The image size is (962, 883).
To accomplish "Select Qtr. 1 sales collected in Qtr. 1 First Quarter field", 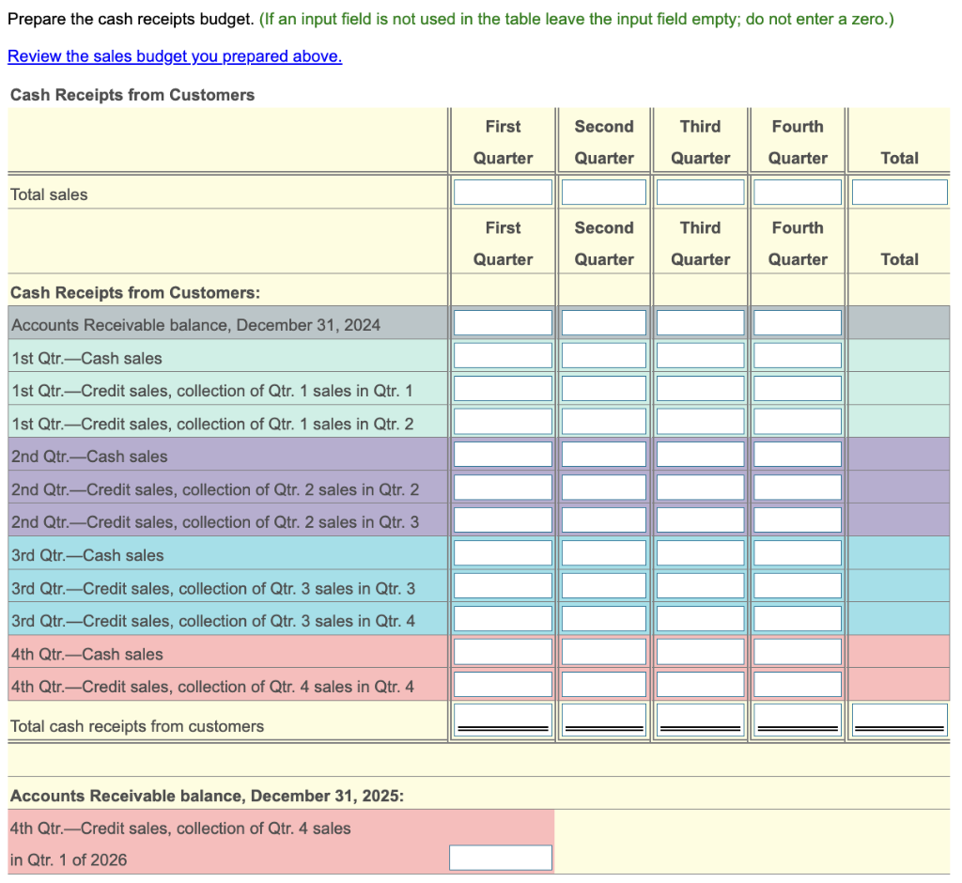I will (503, 388).
